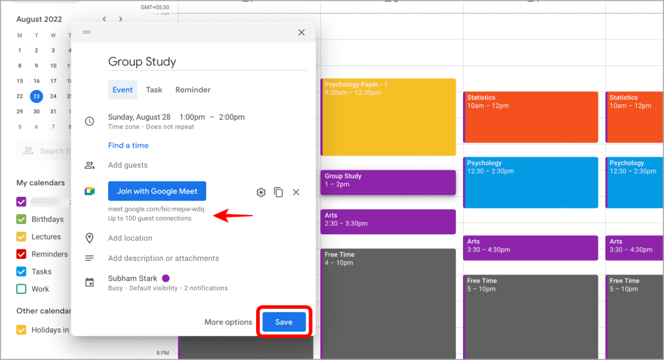Screen dimensions: 664x360
Task: Toggle the Holidays calendar checkbox
Action: 21,330
